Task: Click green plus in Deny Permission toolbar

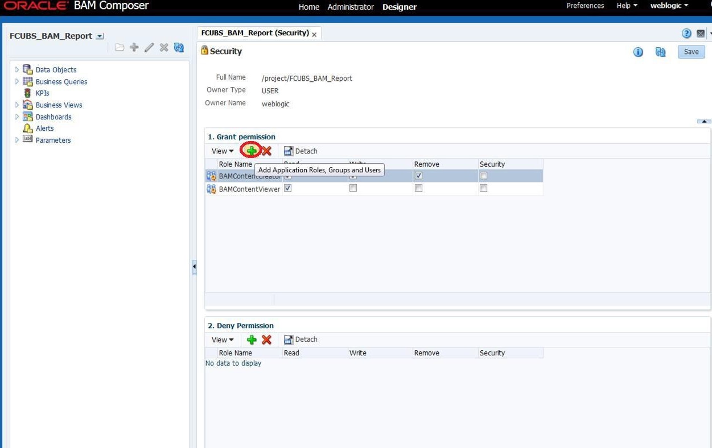Action: [x=252, y=339]
